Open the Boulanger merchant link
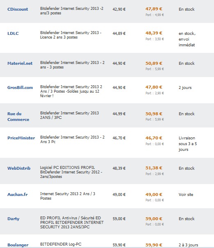214x248 pixels. [x=18, y=245]
